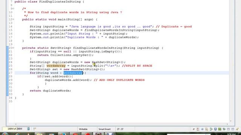Screen dimensions: 241x135
Task: Click the pink person icon in status bar
Action: (x=198, y=129)
